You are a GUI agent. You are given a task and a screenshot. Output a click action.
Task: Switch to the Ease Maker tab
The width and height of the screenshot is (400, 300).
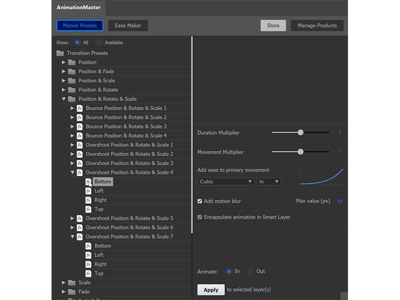tap(128, 25)
